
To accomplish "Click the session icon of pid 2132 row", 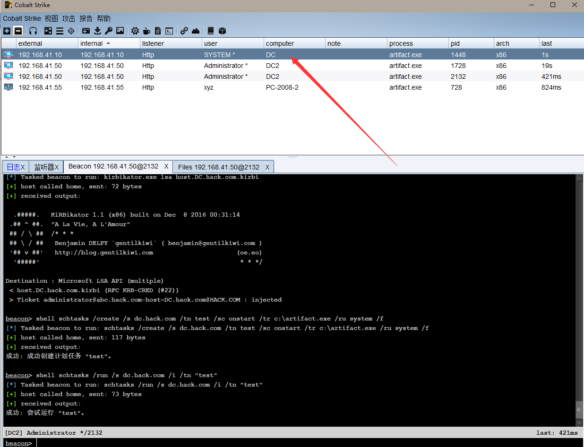I will [x=9, y=76].
